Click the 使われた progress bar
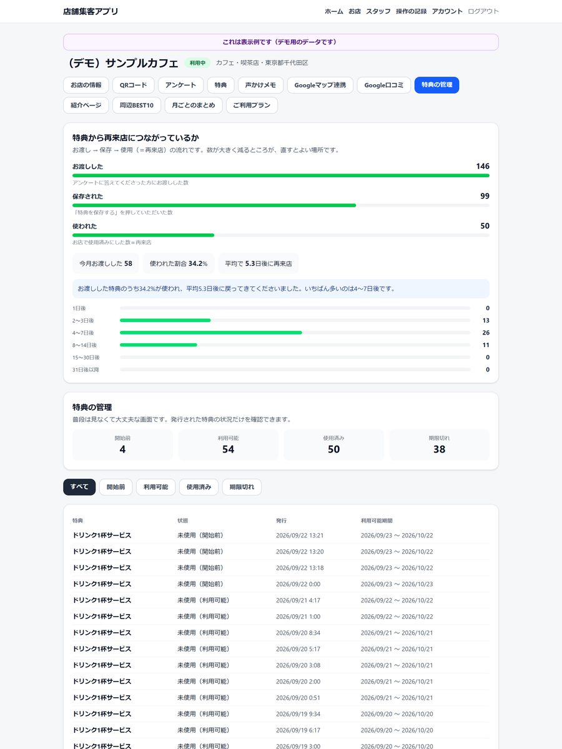This screenshot has width=562, height=749. coord(281,235)
